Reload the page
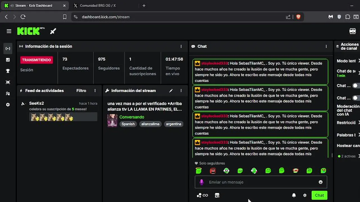Screen dimensions: 360x202 point(23,17)
